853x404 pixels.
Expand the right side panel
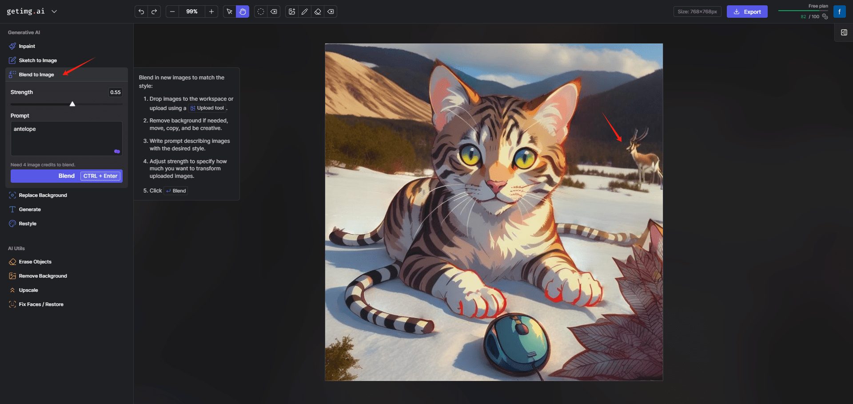point(844,32)
